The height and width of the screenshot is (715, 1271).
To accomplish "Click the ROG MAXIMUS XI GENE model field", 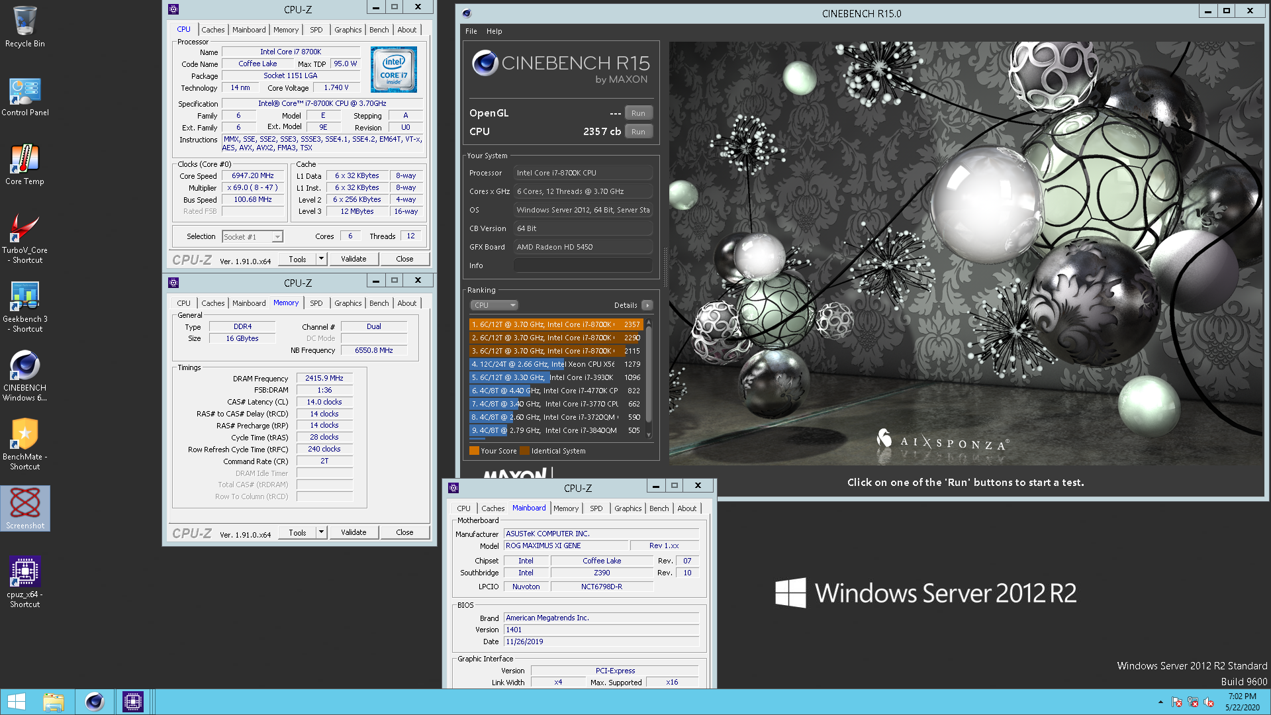I will (x=565, y=546).
